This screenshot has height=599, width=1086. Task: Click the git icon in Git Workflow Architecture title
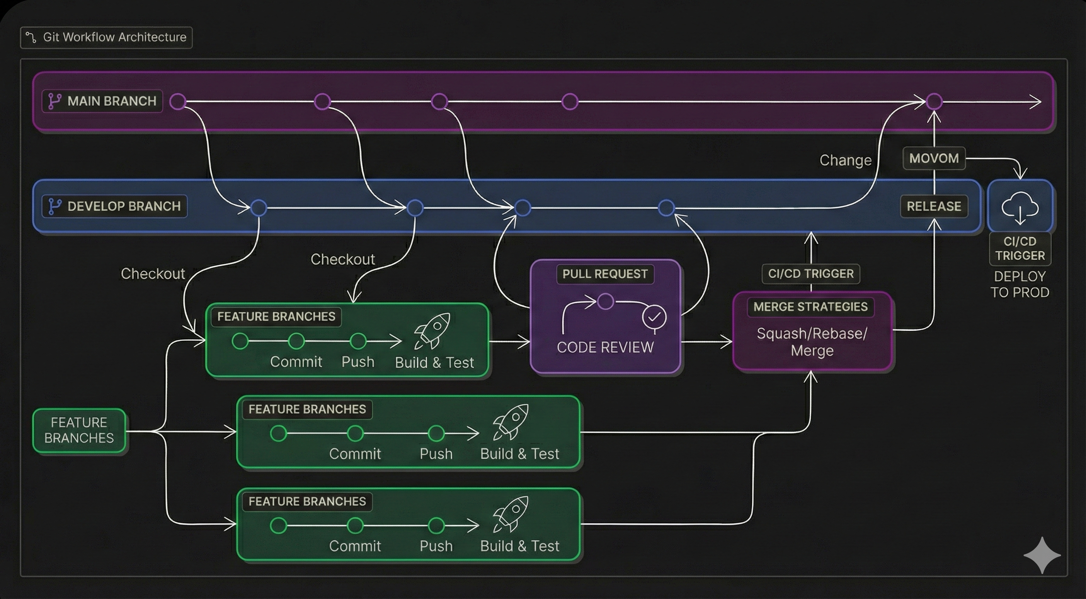[x=30, y=37]
